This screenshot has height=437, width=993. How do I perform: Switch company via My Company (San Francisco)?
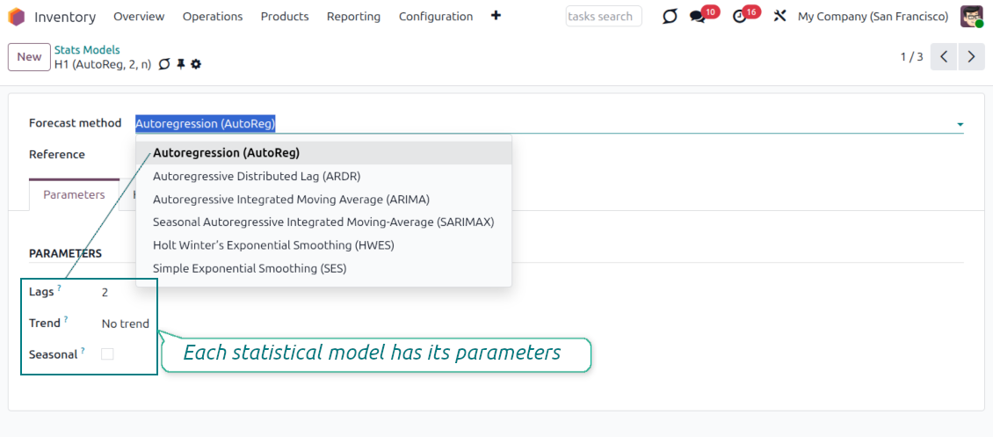tap(873, 17)
